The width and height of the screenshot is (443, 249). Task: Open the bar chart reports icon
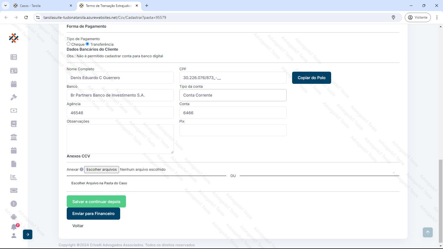tap(14, 177)
